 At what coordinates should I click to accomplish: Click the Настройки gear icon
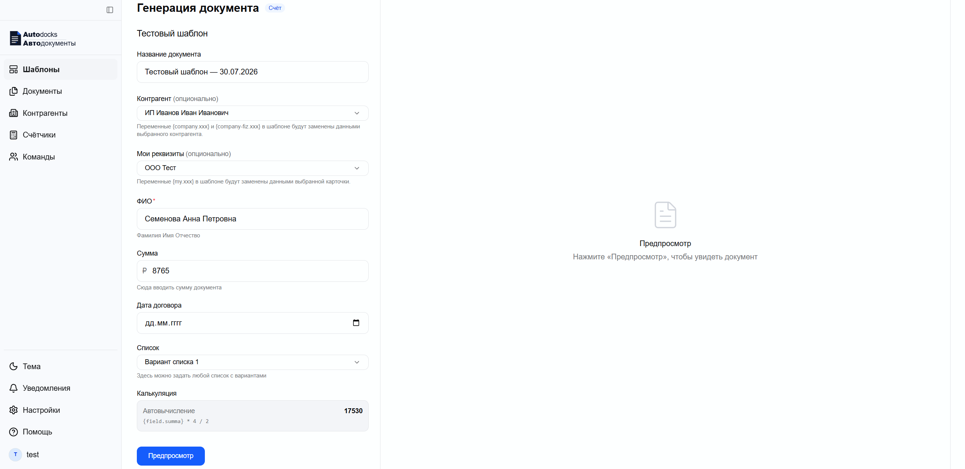coord(14,410)
